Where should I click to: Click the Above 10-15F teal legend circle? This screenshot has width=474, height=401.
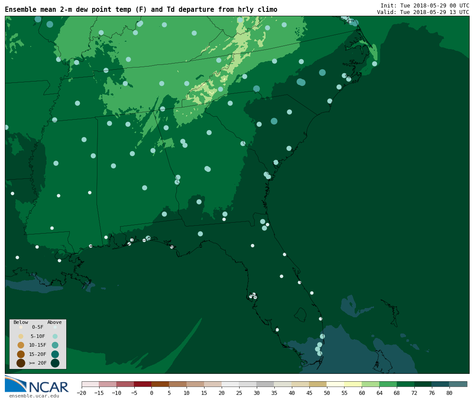(55, 345)
